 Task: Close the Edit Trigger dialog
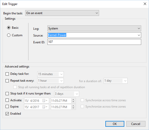pyautogui.click(x=145, y=4)
